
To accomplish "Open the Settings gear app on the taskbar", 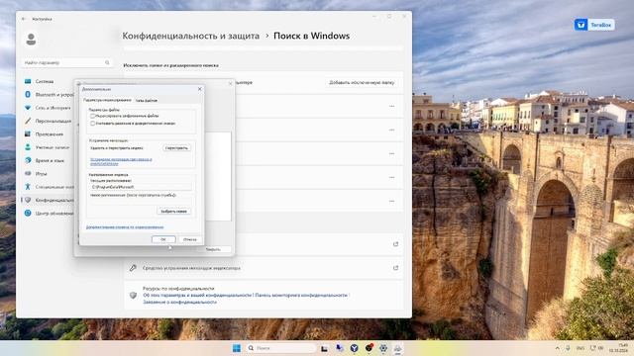I will [383, 348].
